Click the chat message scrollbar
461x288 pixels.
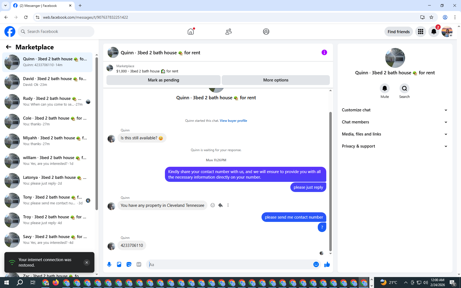point(330,181)
